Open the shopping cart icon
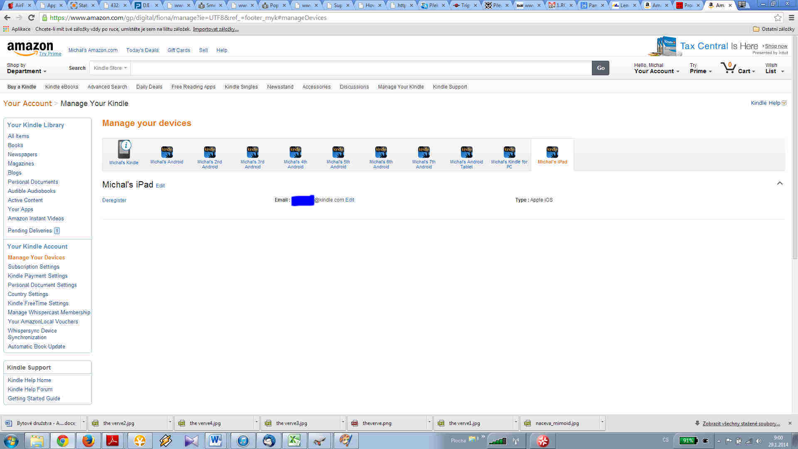 729,68
